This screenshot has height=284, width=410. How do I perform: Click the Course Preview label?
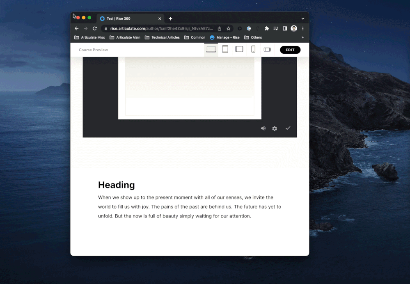tap(93, 50)
